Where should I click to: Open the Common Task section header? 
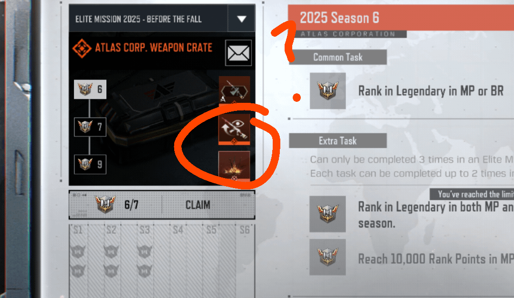337,58
